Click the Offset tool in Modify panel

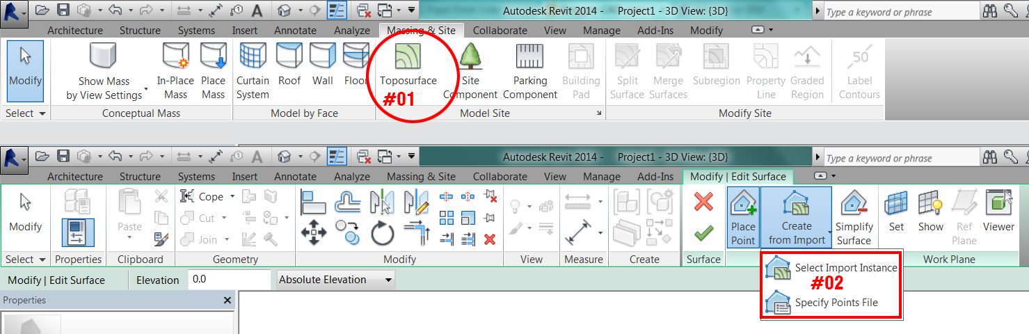click(x=346, y=202)
